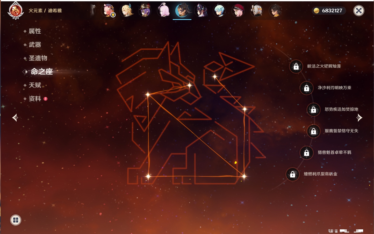This screenshot has width=374, height=234.
Task: Click lock icon for 猎兽魁首卓荦不羁
Action: click(x=307, y=153)
